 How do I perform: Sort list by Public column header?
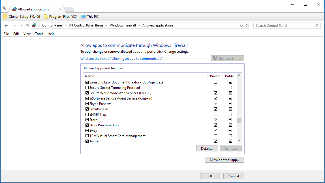point(230,76)
